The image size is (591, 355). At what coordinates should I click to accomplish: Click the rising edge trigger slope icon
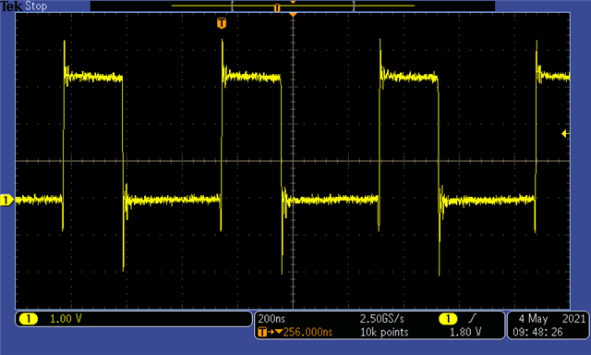click(x=472, y=319)
